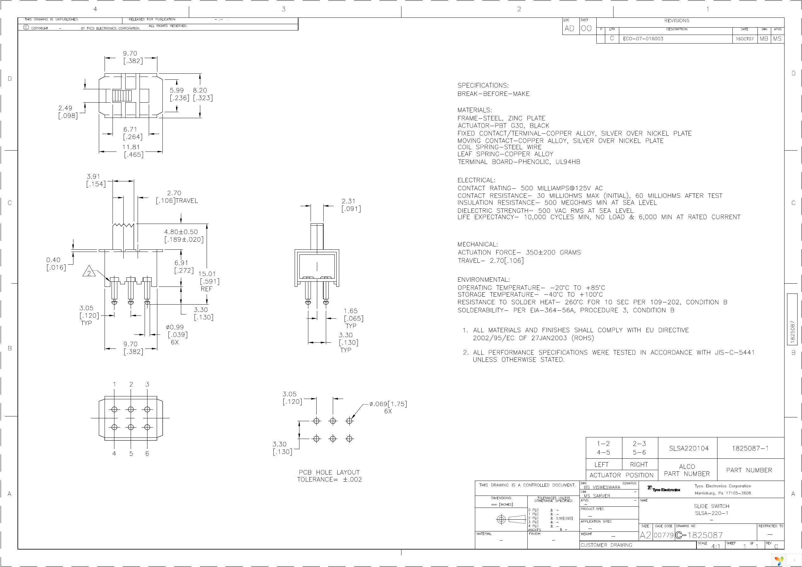Select the '6.71 [.264]' dimension
This screenshot has width=802, height=567.
[x=132, y=133]
